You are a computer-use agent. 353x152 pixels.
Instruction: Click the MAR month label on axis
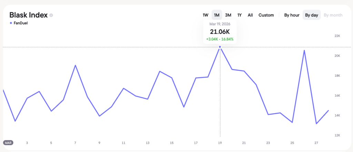click(8, 143)
